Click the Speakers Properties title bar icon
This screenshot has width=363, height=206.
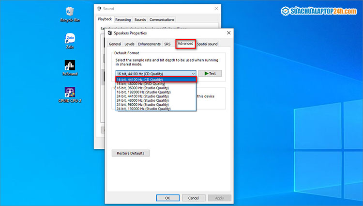coord(110,34)
